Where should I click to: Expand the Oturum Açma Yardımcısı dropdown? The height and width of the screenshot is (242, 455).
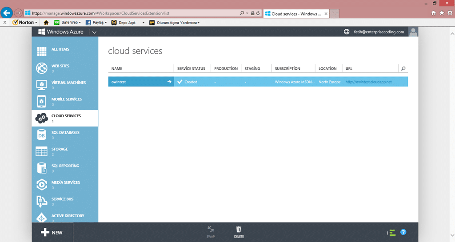coord(199,23)
